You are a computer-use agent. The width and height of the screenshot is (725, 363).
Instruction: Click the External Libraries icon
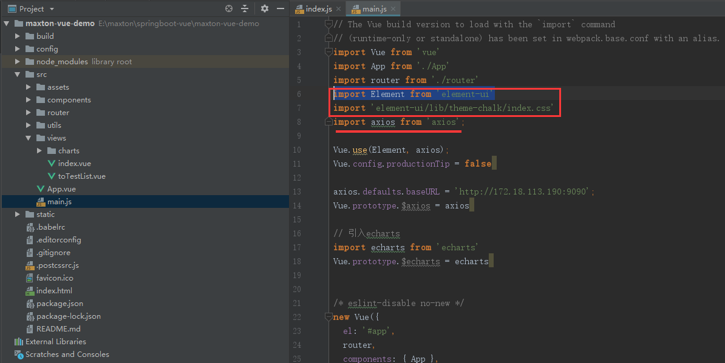pos(18,341)
